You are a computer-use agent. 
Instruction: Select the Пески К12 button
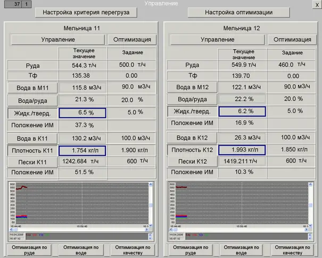pyautogui.click(x=192, y=162)
